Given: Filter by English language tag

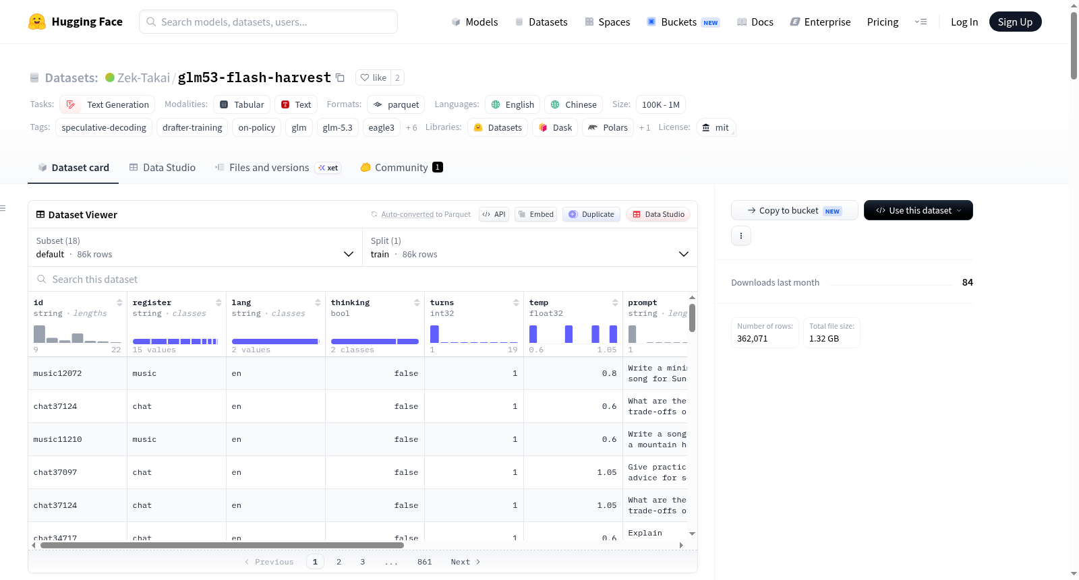Looking at the screenshot, I should coord(513,104).
